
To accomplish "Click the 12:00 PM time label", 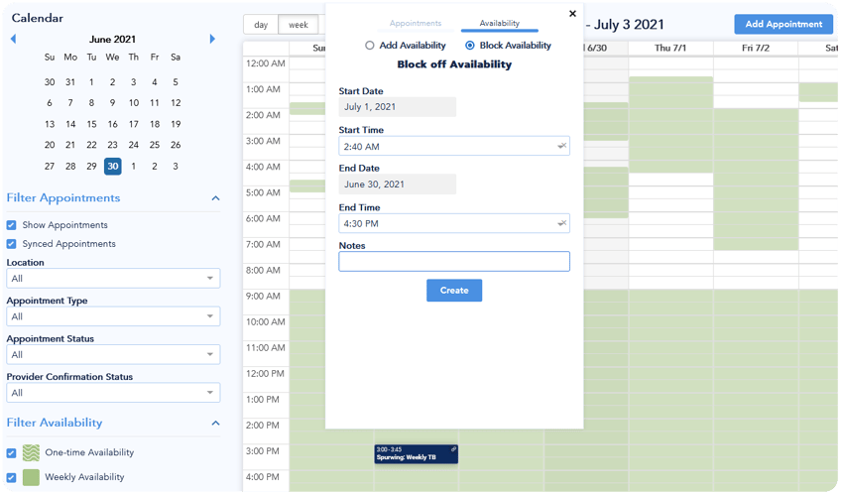I will (x=265, y=374).
